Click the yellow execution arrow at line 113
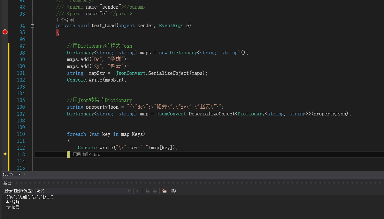 coord(5,154)
